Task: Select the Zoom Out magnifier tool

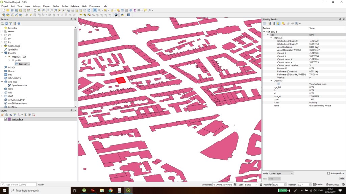Action: click(x=47, y=10)
